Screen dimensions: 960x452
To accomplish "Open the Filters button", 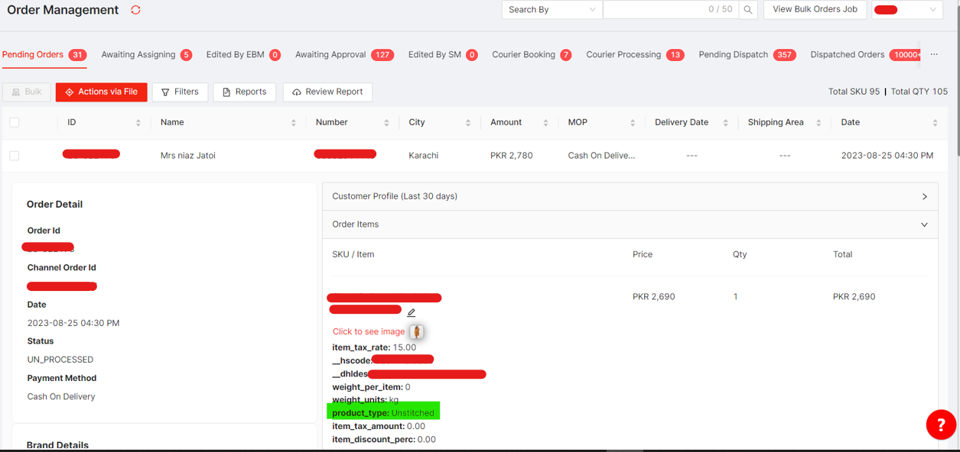I will click(x=180, y=92).
